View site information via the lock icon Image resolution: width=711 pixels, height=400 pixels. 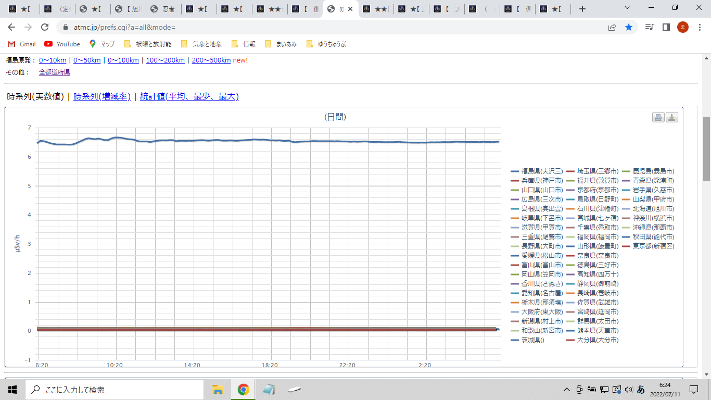point(66,27)
